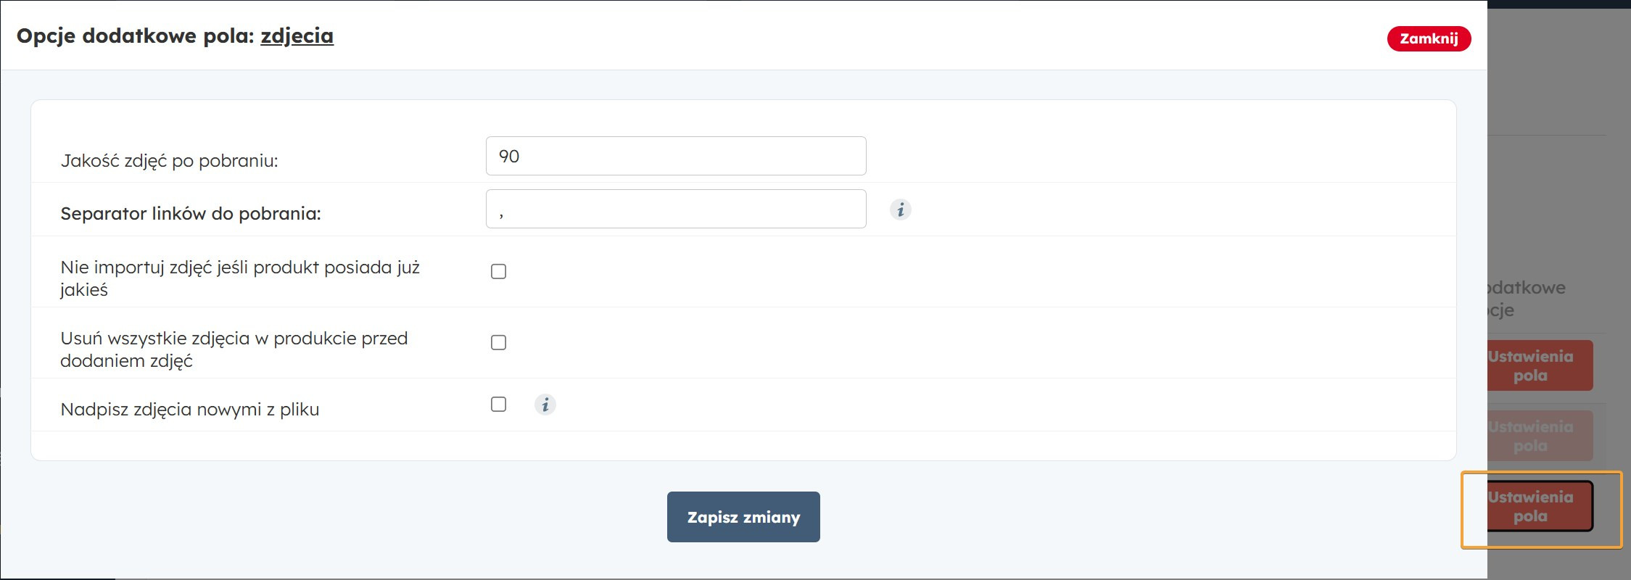
Task: Open the underlined 'zdjecia' link in the title
Action: pyautogui.click(x=297, y=36)
